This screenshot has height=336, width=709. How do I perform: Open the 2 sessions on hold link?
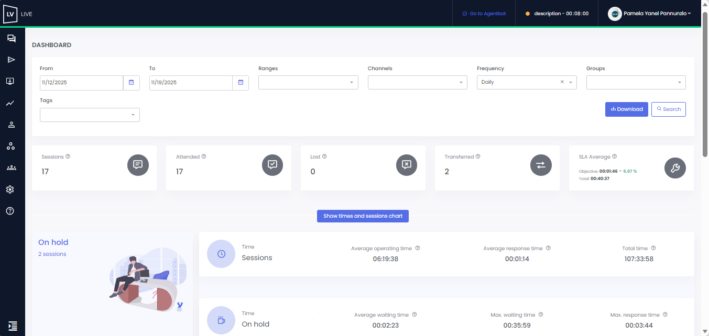tap(52, 254)
